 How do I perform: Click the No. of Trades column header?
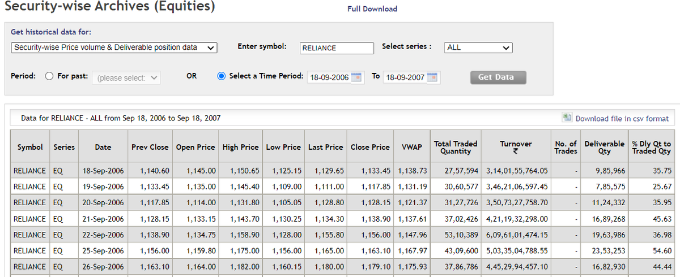[x=566, y=147]
